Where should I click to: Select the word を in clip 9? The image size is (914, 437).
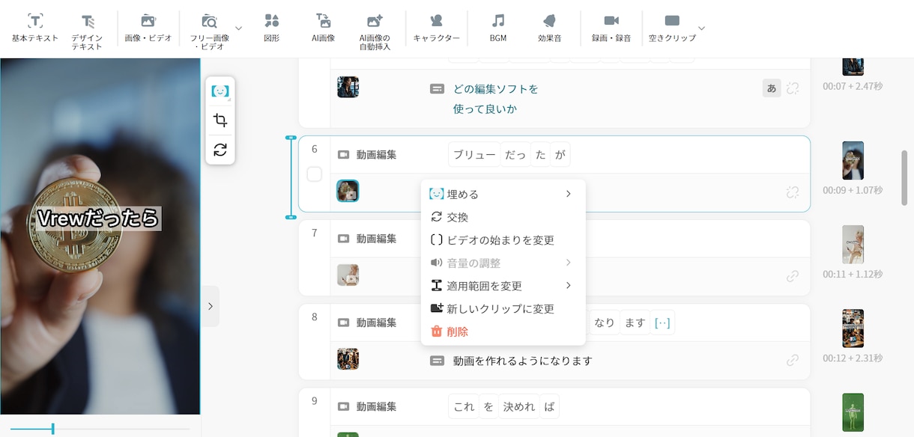(489, 407)
